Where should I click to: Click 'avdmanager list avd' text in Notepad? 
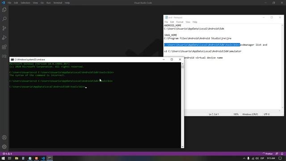(254, 45)
